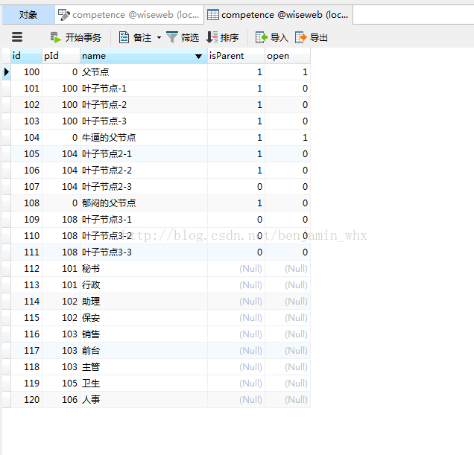Click the Sort (排序) icon
The width and height of the screenshot is (474, 455).
(212, 37)
